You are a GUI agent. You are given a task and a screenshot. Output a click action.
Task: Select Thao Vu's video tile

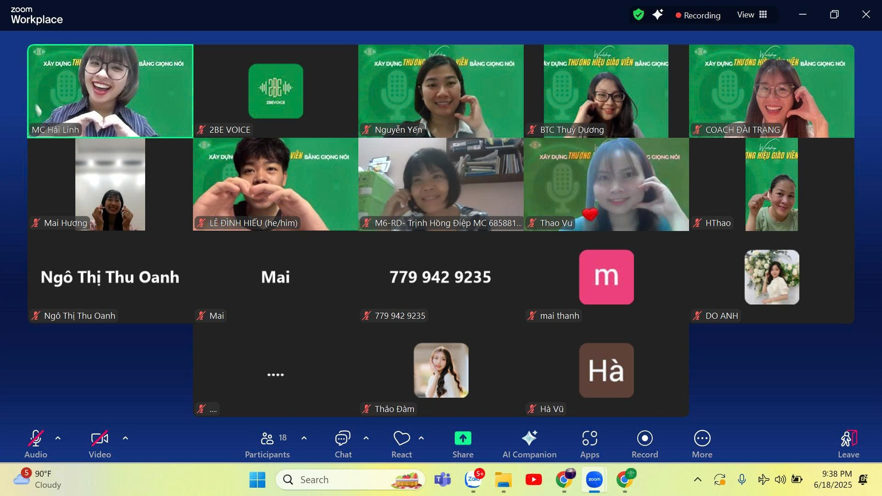pos(606,184)
